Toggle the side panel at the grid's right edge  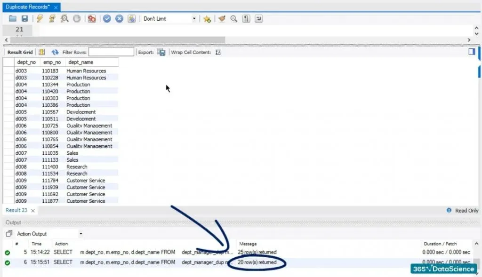click(x=472, y=52)
